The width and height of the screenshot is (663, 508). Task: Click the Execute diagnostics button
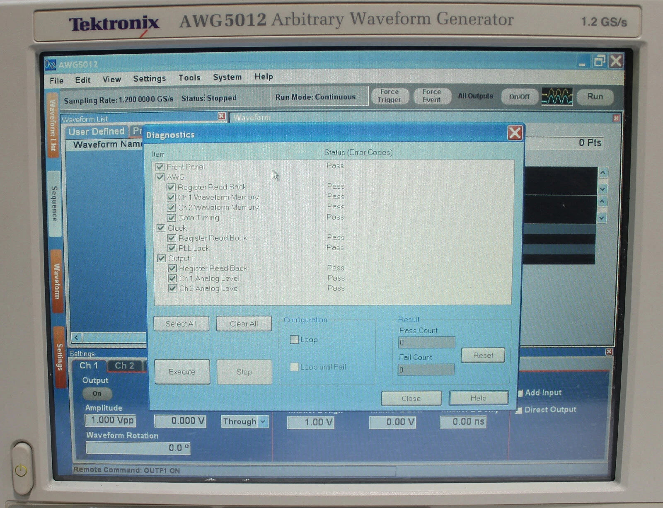[182, 372]
